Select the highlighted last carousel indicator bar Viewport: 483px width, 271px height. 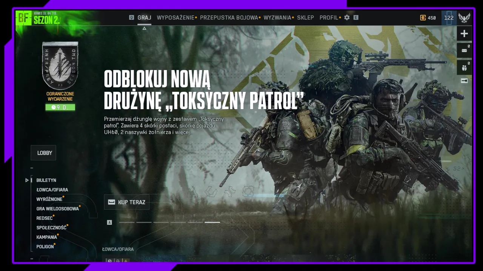click(212, 222)
